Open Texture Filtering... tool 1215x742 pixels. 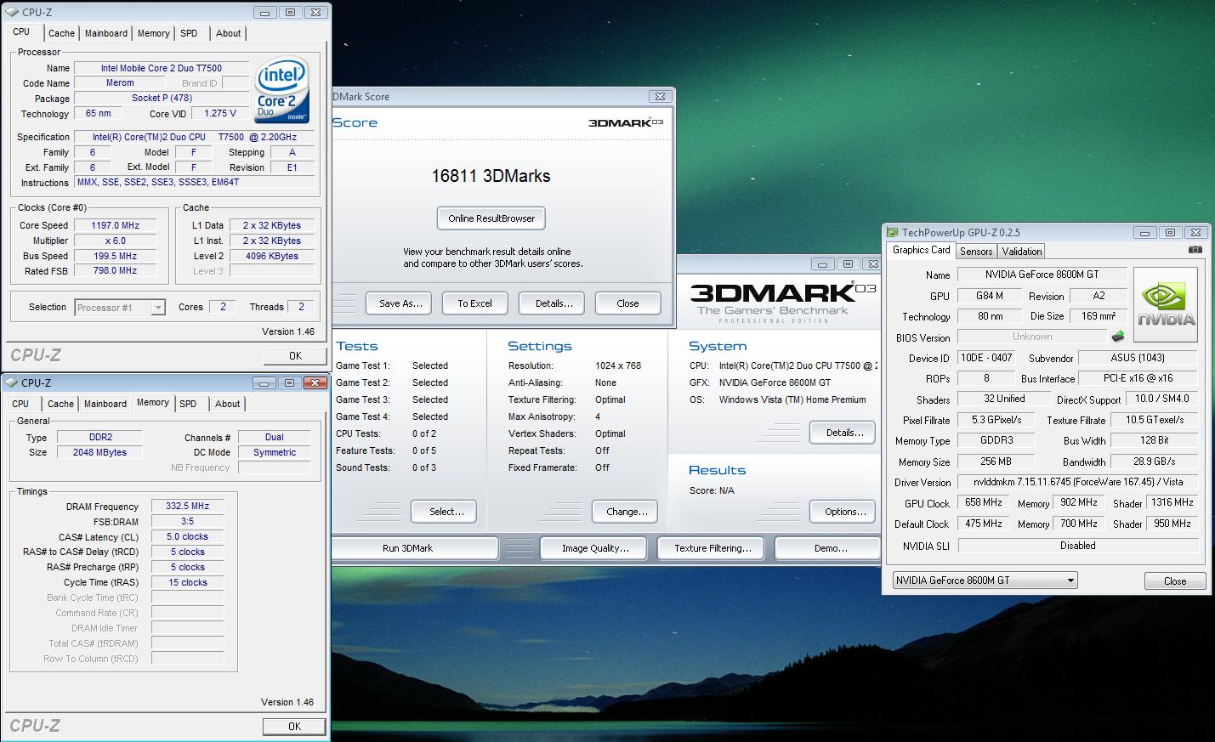713,548
